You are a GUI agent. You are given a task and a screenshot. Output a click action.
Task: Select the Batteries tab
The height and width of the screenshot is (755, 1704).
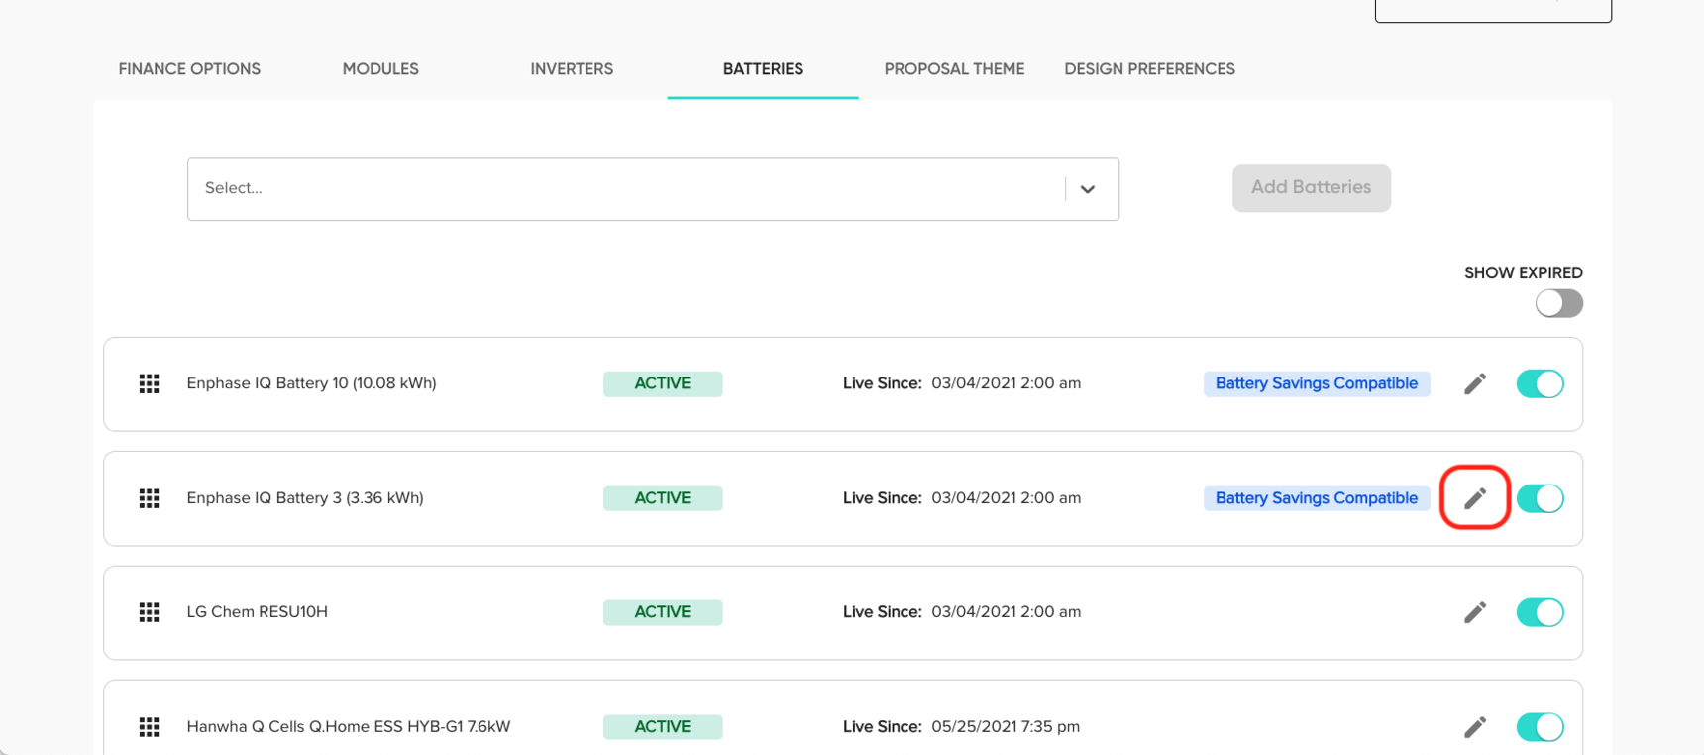pos(763,69)
